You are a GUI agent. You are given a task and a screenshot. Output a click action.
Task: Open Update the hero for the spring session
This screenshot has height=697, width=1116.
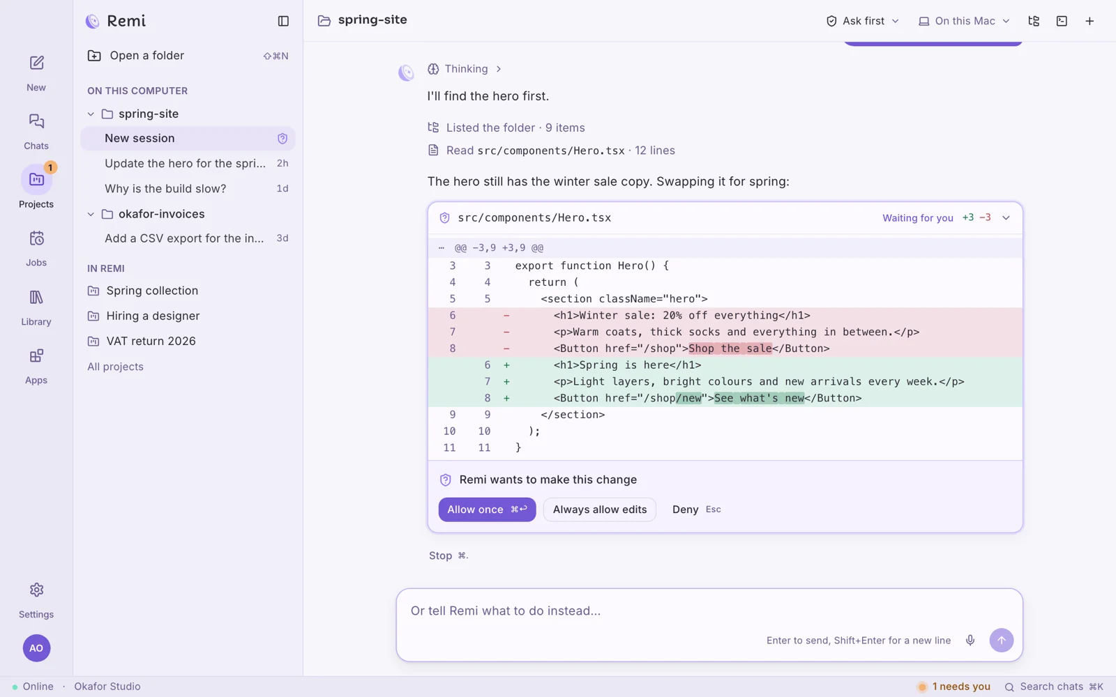188,163
